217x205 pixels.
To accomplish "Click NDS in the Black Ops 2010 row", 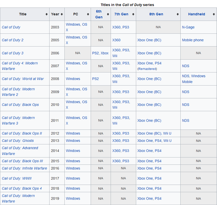I will coord(185,105).
